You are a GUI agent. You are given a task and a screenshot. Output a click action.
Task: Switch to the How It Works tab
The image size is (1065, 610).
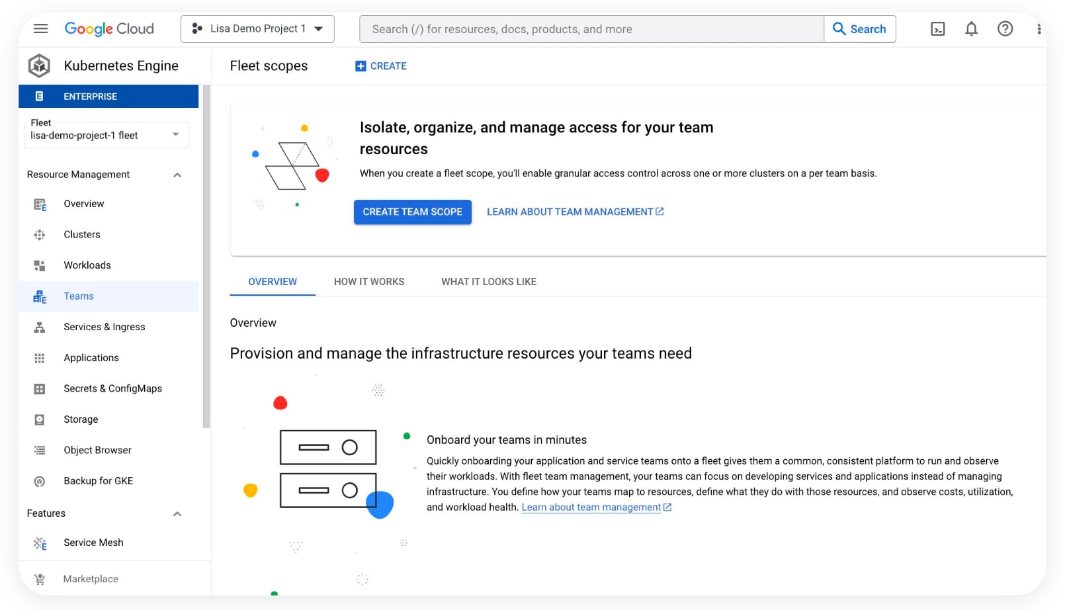(x=369, y=282)
